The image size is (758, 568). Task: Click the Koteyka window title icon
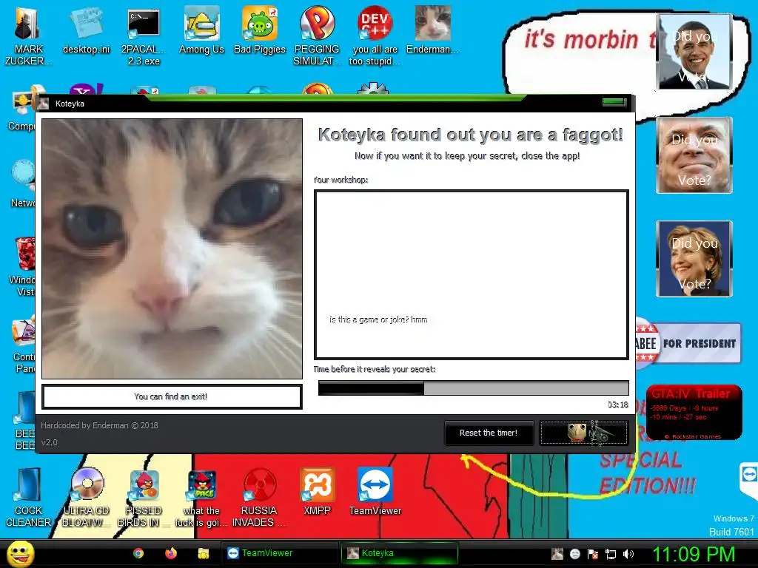pyautogui.click(x=44, y=104)
